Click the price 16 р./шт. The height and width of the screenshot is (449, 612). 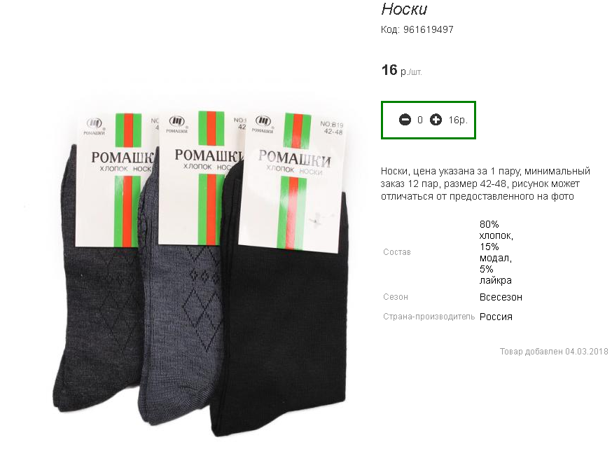(401, 71)
